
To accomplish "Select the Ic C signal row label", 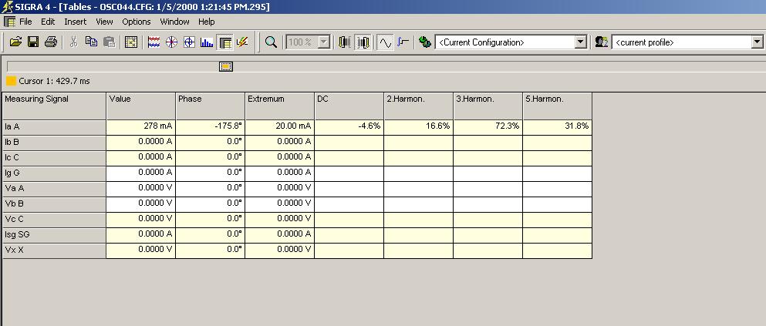I will click(x=54, y=158).
